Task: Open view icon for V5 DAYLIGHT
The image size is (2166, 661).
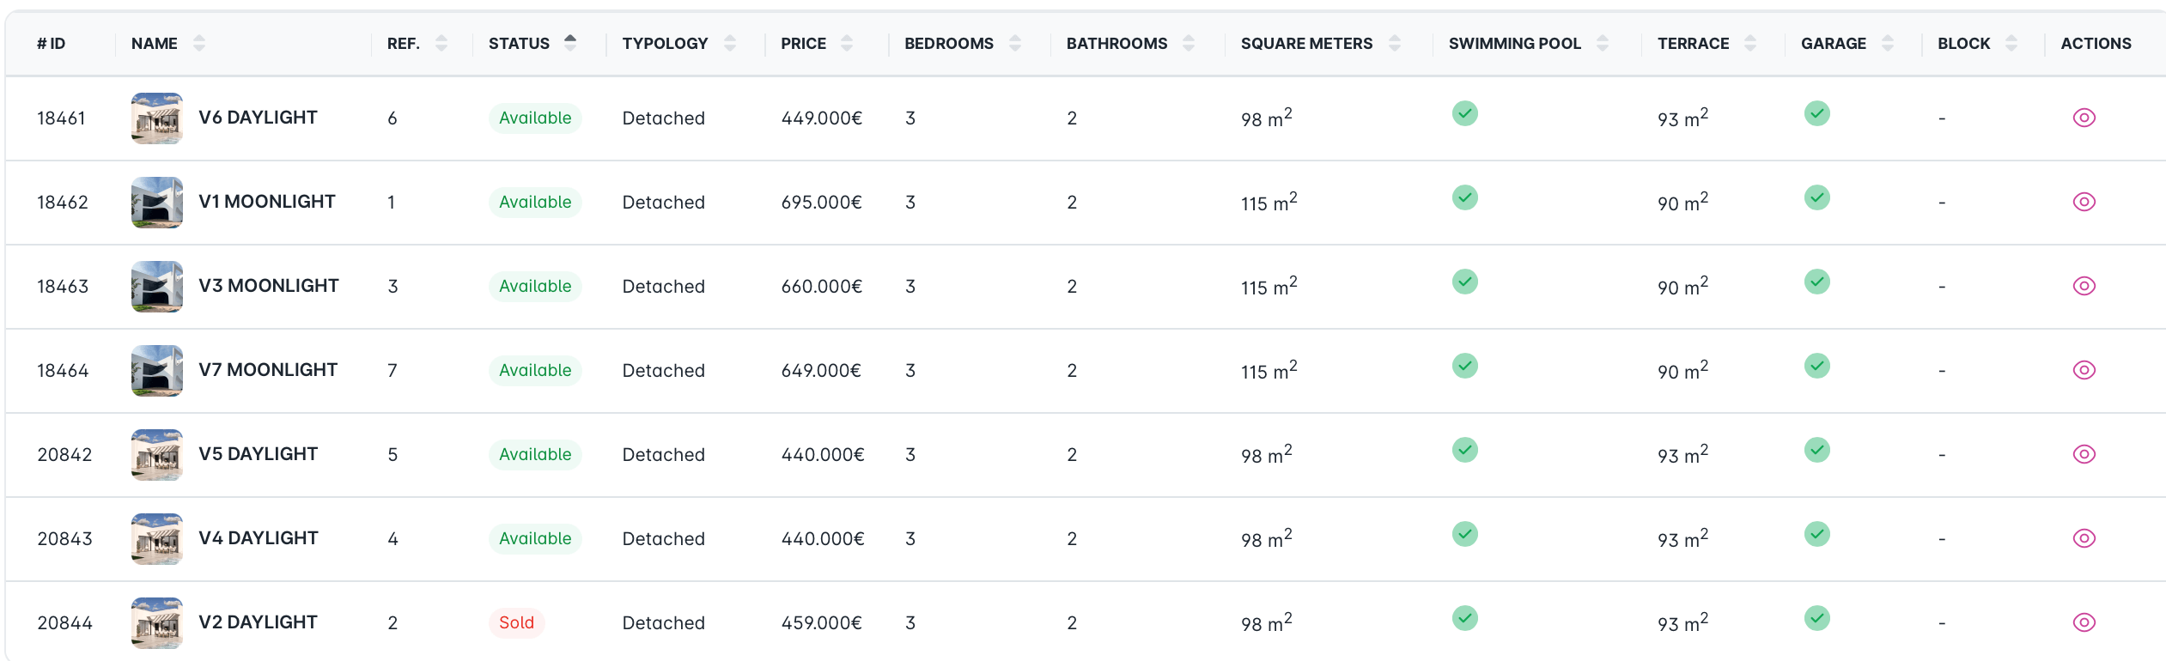Action: 2084,454
